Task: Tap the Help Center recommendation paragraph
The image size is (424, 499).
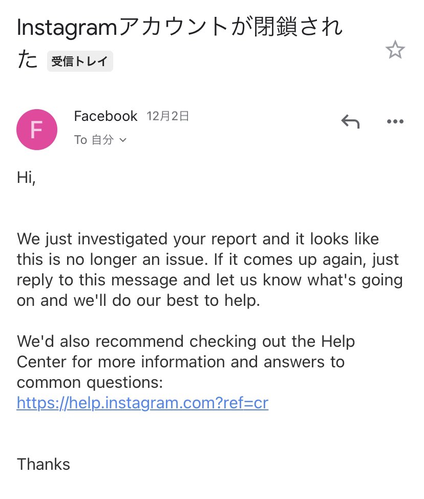Action: point(186,362)
